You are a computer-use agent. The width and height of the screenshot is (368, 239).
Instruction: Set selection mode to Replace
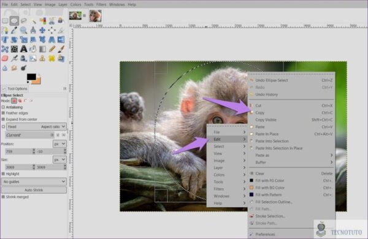coord(14,101)
